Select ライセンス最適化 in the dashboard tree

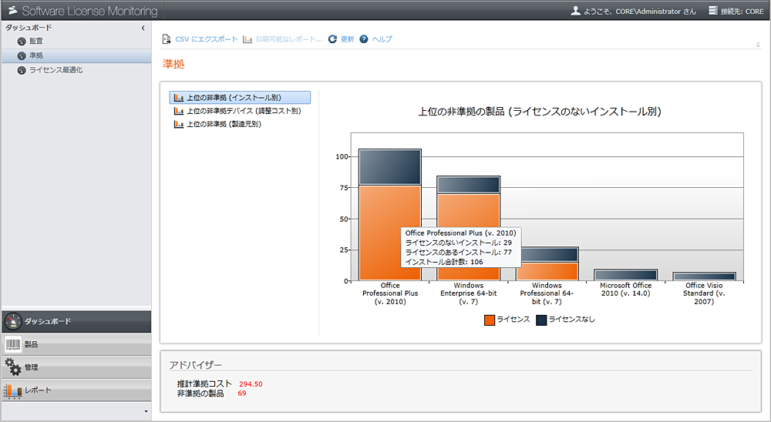click(56, 70)
